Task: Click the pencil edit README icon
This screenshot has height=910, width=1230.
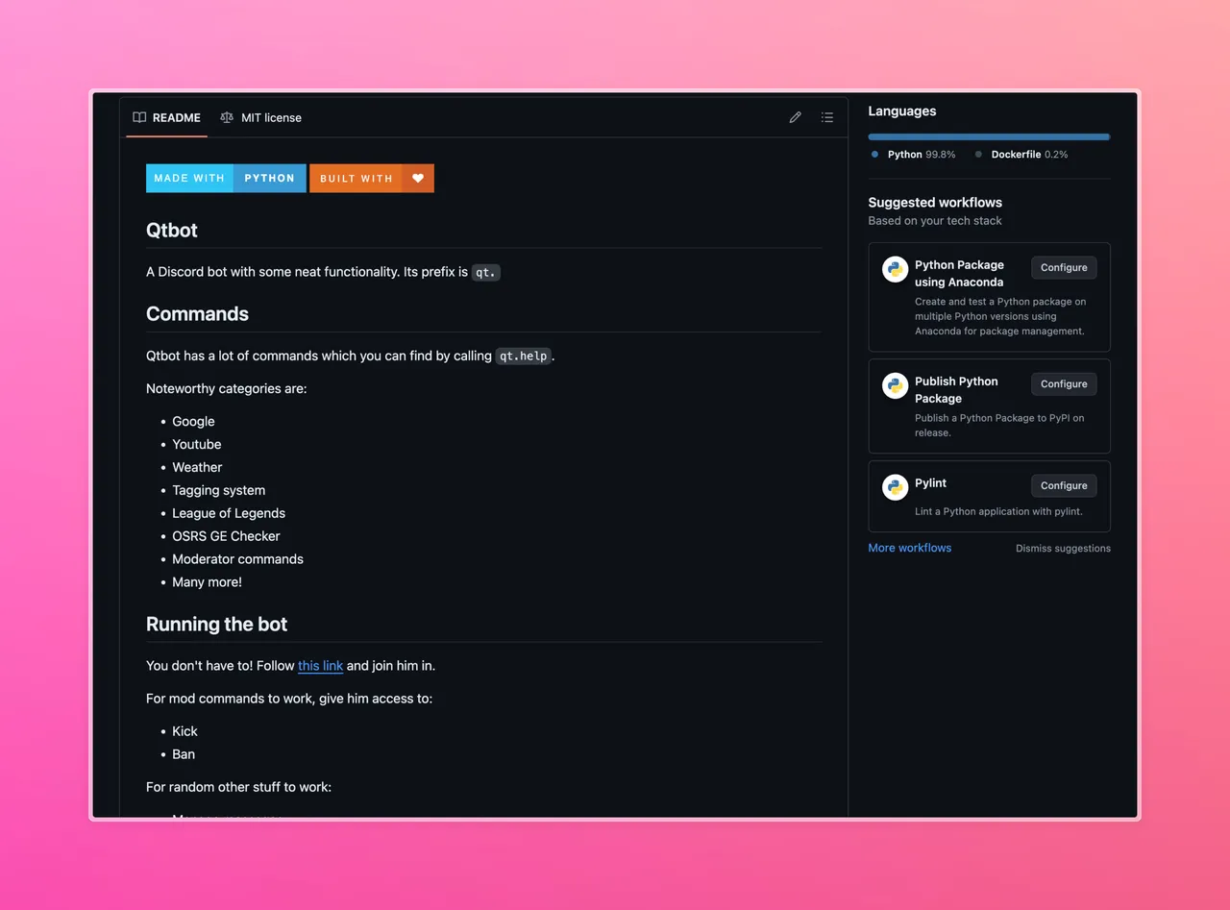Action: (795, 117)
